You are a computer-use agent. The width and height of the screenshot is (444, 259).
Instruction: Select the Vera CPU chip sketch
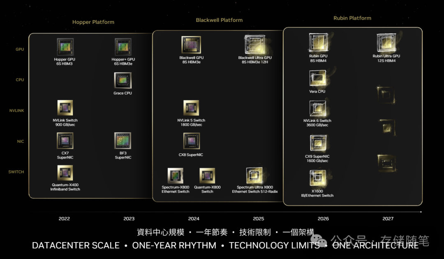click(x=317, y=78)
